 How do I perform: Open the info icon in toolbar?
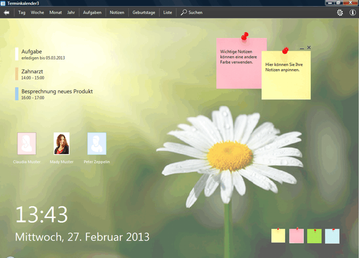pos(352,12)
